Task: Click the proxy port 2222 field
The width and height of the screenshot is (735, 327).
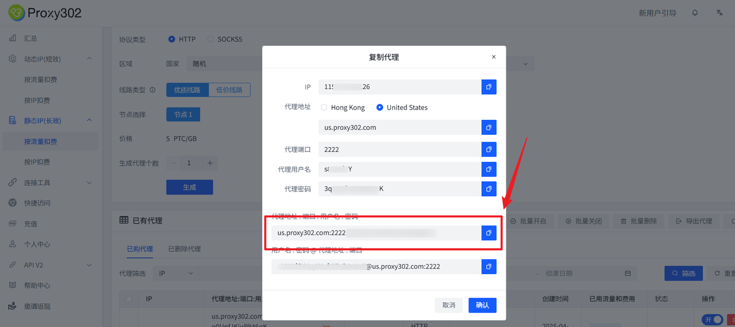Action: pos(399,149)
